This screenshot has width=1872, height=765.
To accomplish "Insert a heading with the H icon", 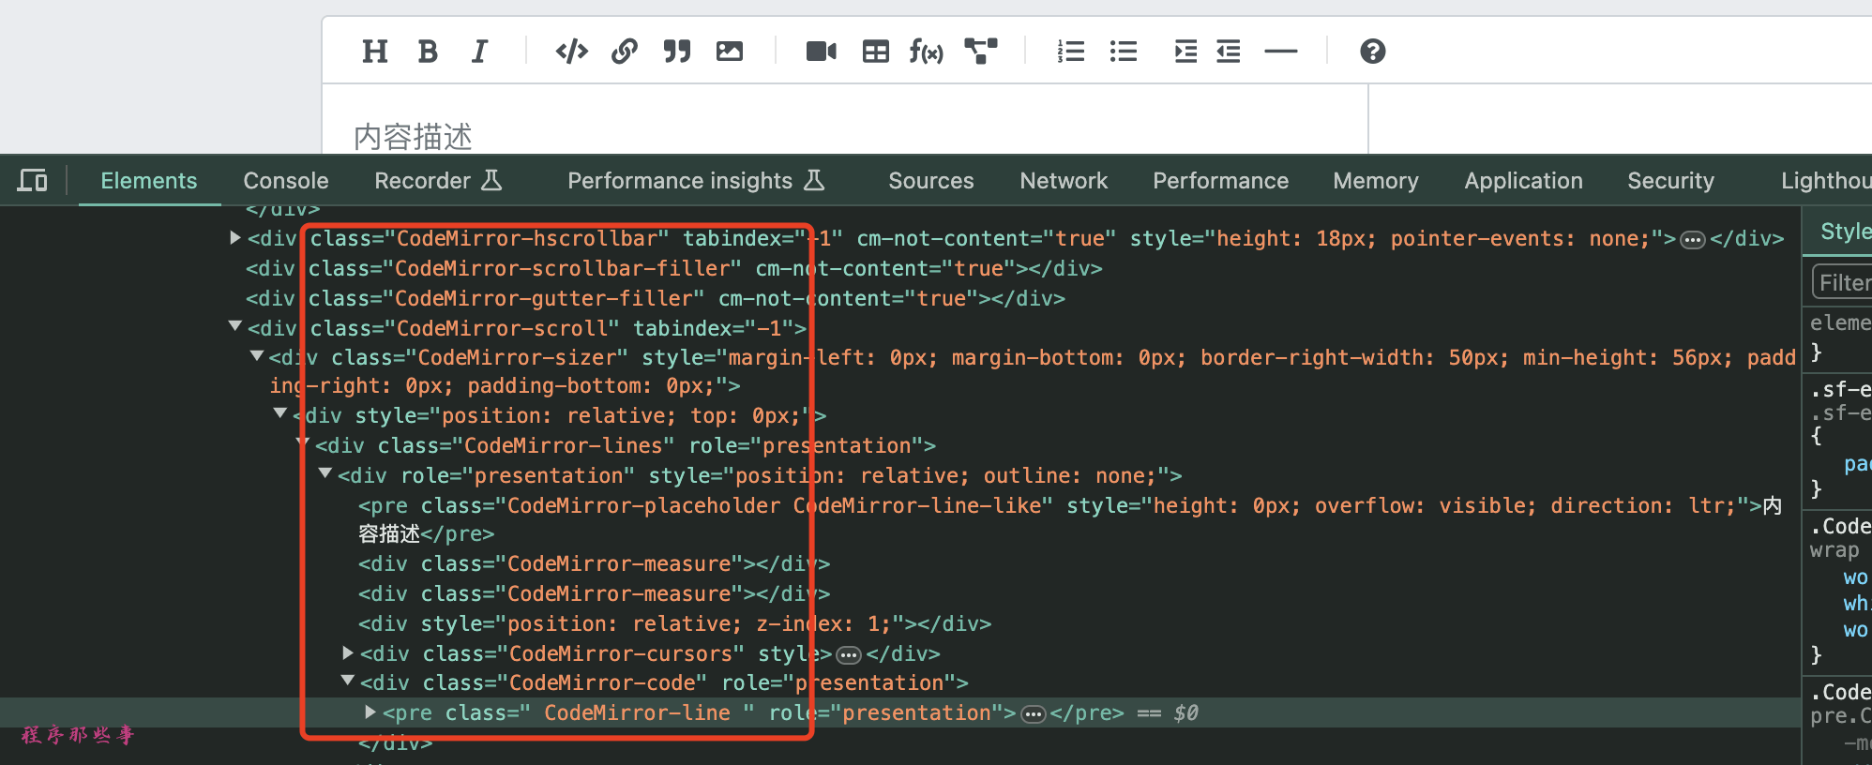I will 374,52.
